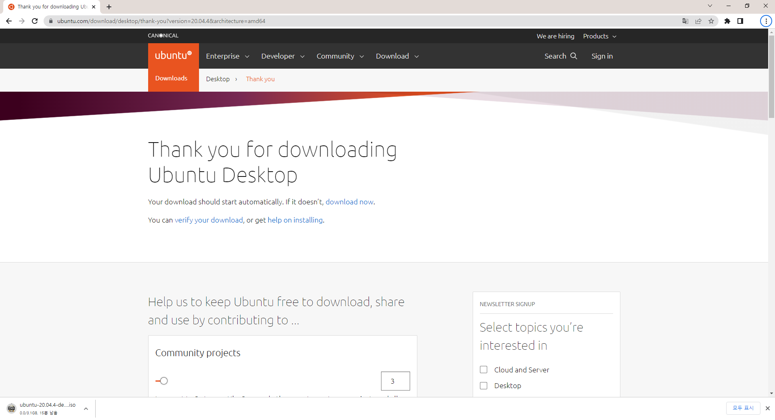
Task: Close the 'Thank you for downloading' tab
Action: [x=94, y=7]
